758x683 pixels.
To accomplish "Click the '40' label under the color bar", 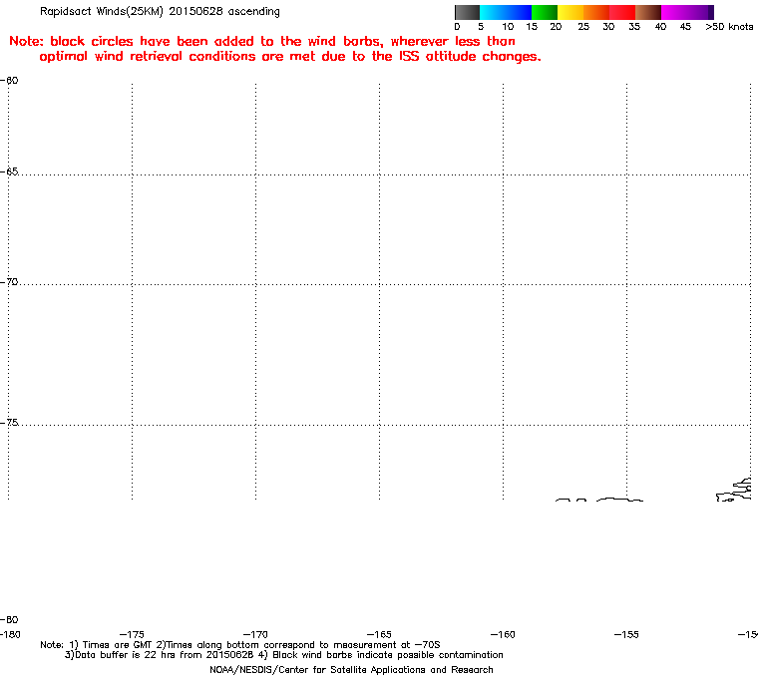I will (x=660, y=27).
